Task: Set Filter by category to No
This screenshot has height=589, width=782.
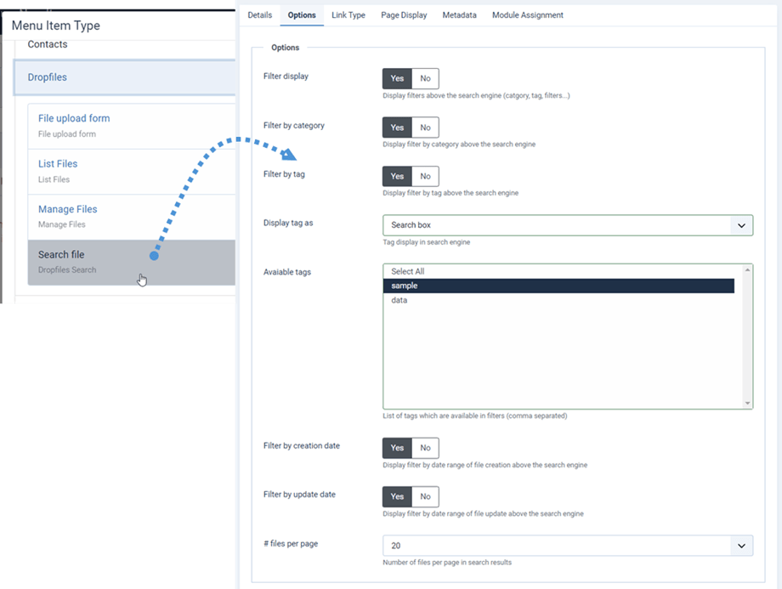Action: 425,127
